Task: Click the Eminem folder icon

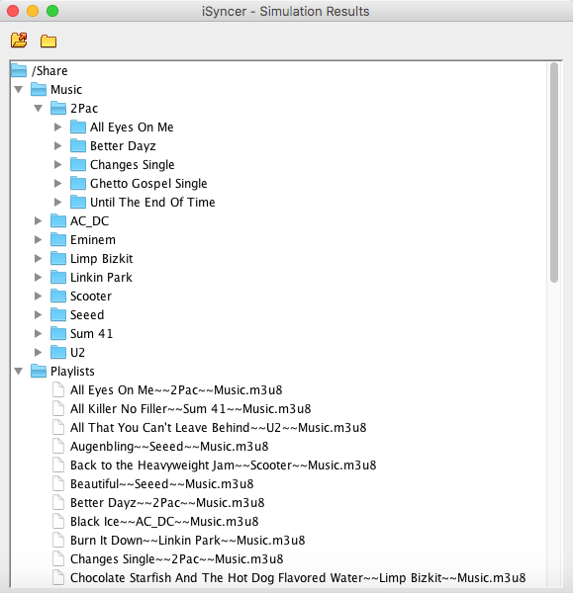Action: (x=58, y=239)
